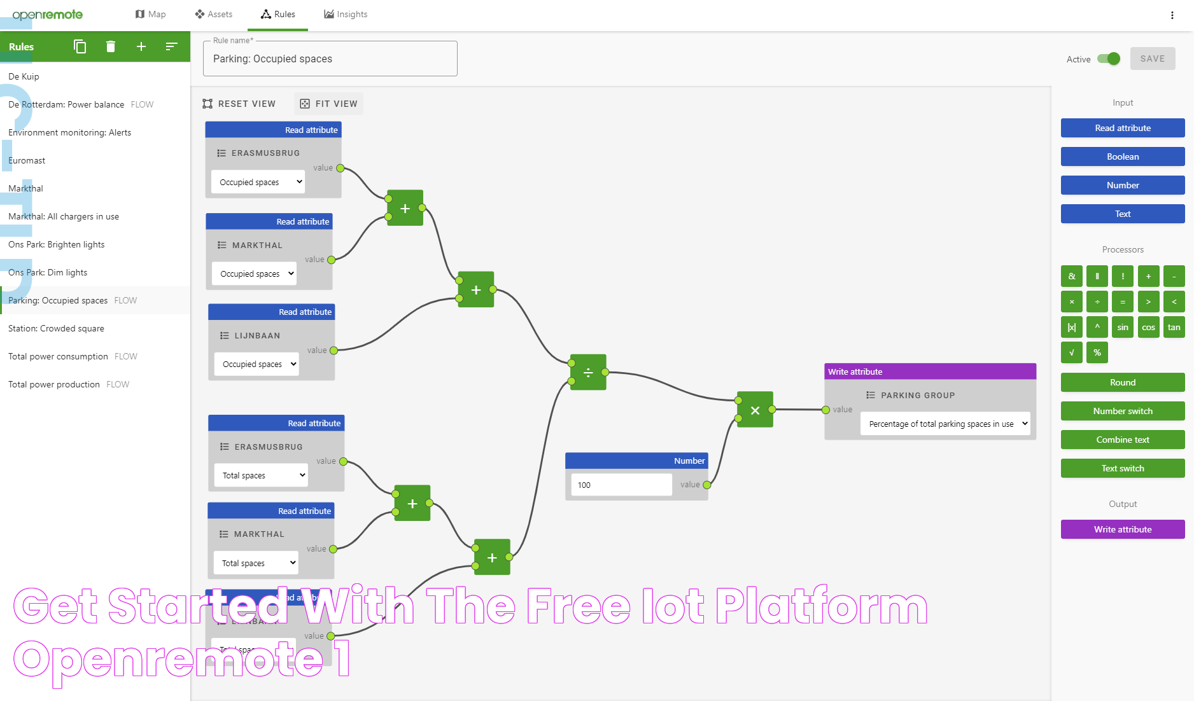Select Total power consumption rule
This screenshot has height=701, width=1194.
coord(95,356)
